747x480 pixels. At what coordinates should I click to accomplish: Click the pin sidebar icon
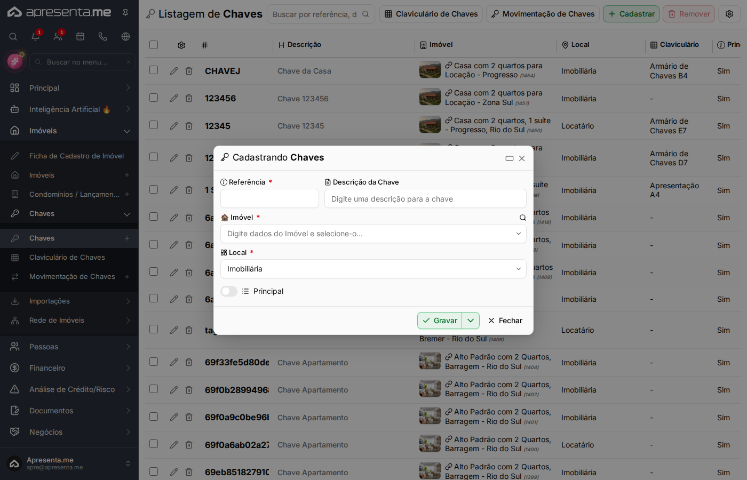click(x=125, y=12)
